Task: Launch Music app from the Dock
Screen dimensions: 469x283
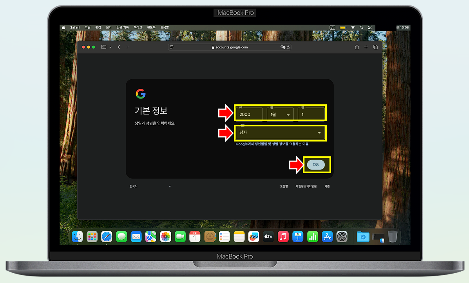Action: 283,237
